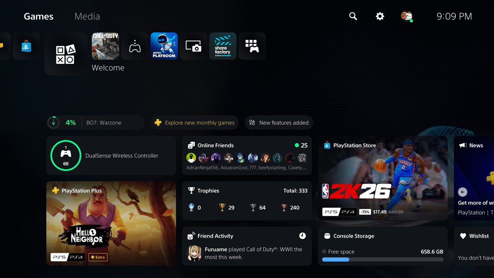Click the friend names list text

pyautogui.click(x=246, y=168)
